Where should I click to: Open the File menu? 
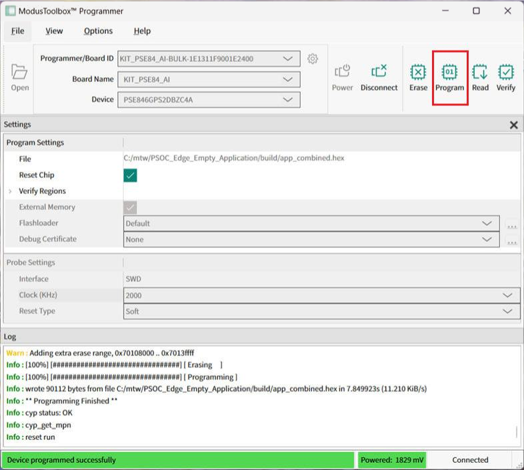click(18, 31)
